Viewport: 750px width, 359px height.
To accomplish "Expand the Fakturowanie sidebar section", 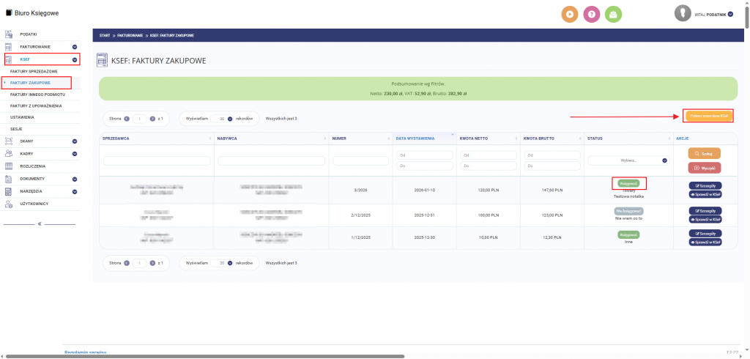I will point(75,47).
